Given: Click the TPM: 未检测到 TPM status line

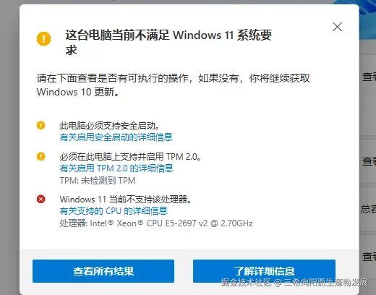Looking at the screenshot, I should 98,180.
